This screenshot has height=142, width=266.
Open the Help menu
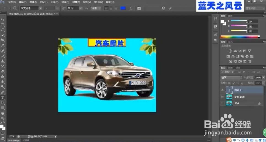[110, 2]
